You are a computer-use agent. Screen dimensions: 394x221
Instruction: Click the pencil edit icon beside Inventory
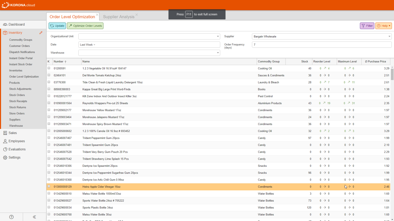click(x=41, y=32)
